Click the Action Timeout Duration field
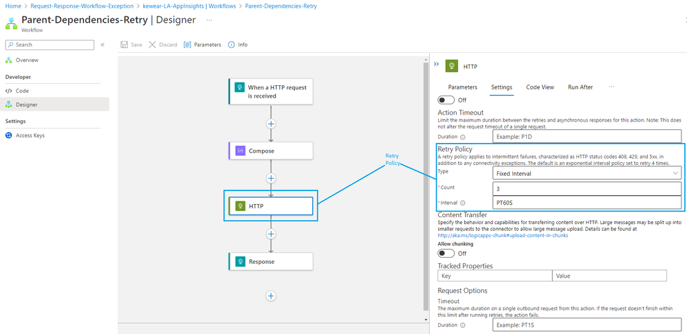The width and height of the screenshot is (687, 334). (x=587, y=136)
